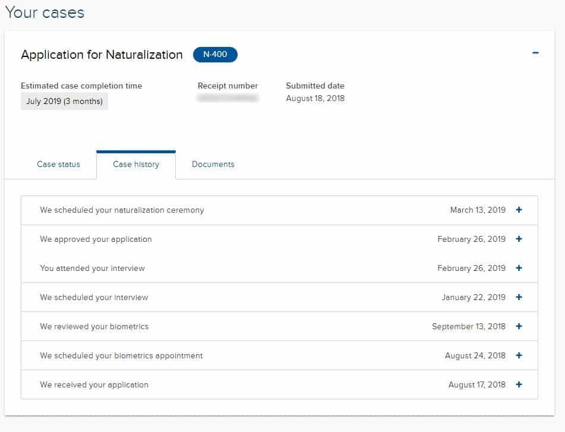Image resolution: width=565 pixels, height=432 pixels.
Task: Switch to the Case status tab
Action: tap(58, 165)
